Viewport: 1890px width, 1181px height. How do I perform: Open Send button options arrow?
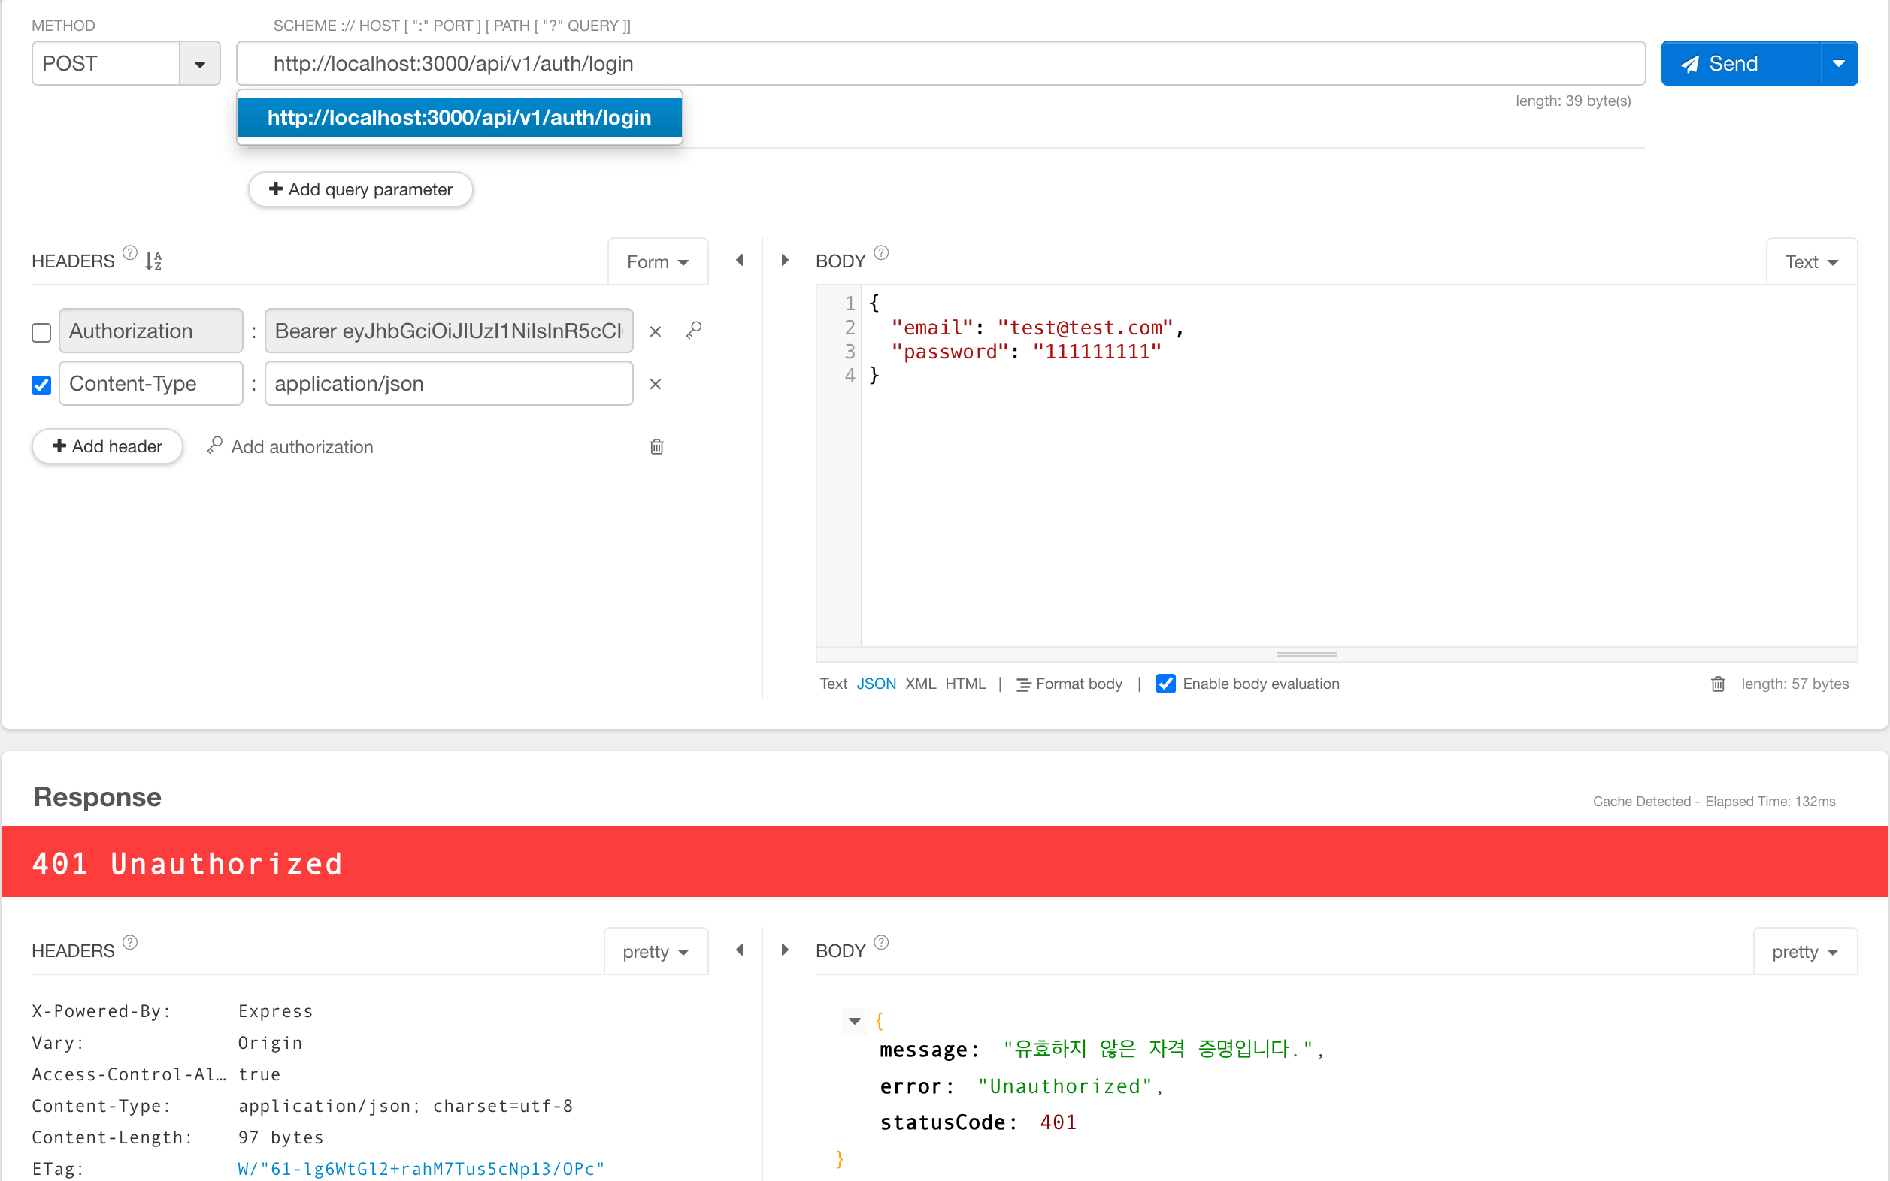[x=1839, y=63]
